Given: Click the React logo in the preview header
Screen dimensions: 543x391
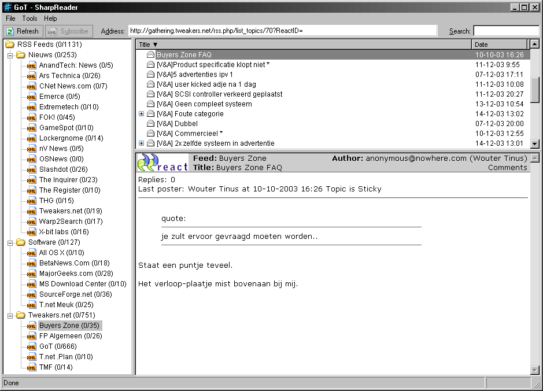Looking at the screenshot, I should click(162, 163).
